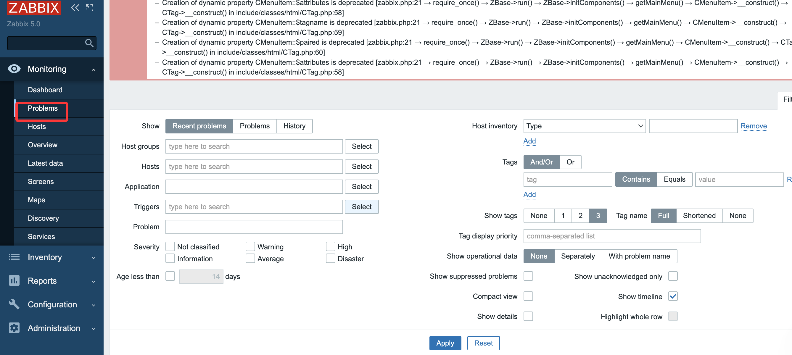Click the Administration gear icon

click(14, 328)
